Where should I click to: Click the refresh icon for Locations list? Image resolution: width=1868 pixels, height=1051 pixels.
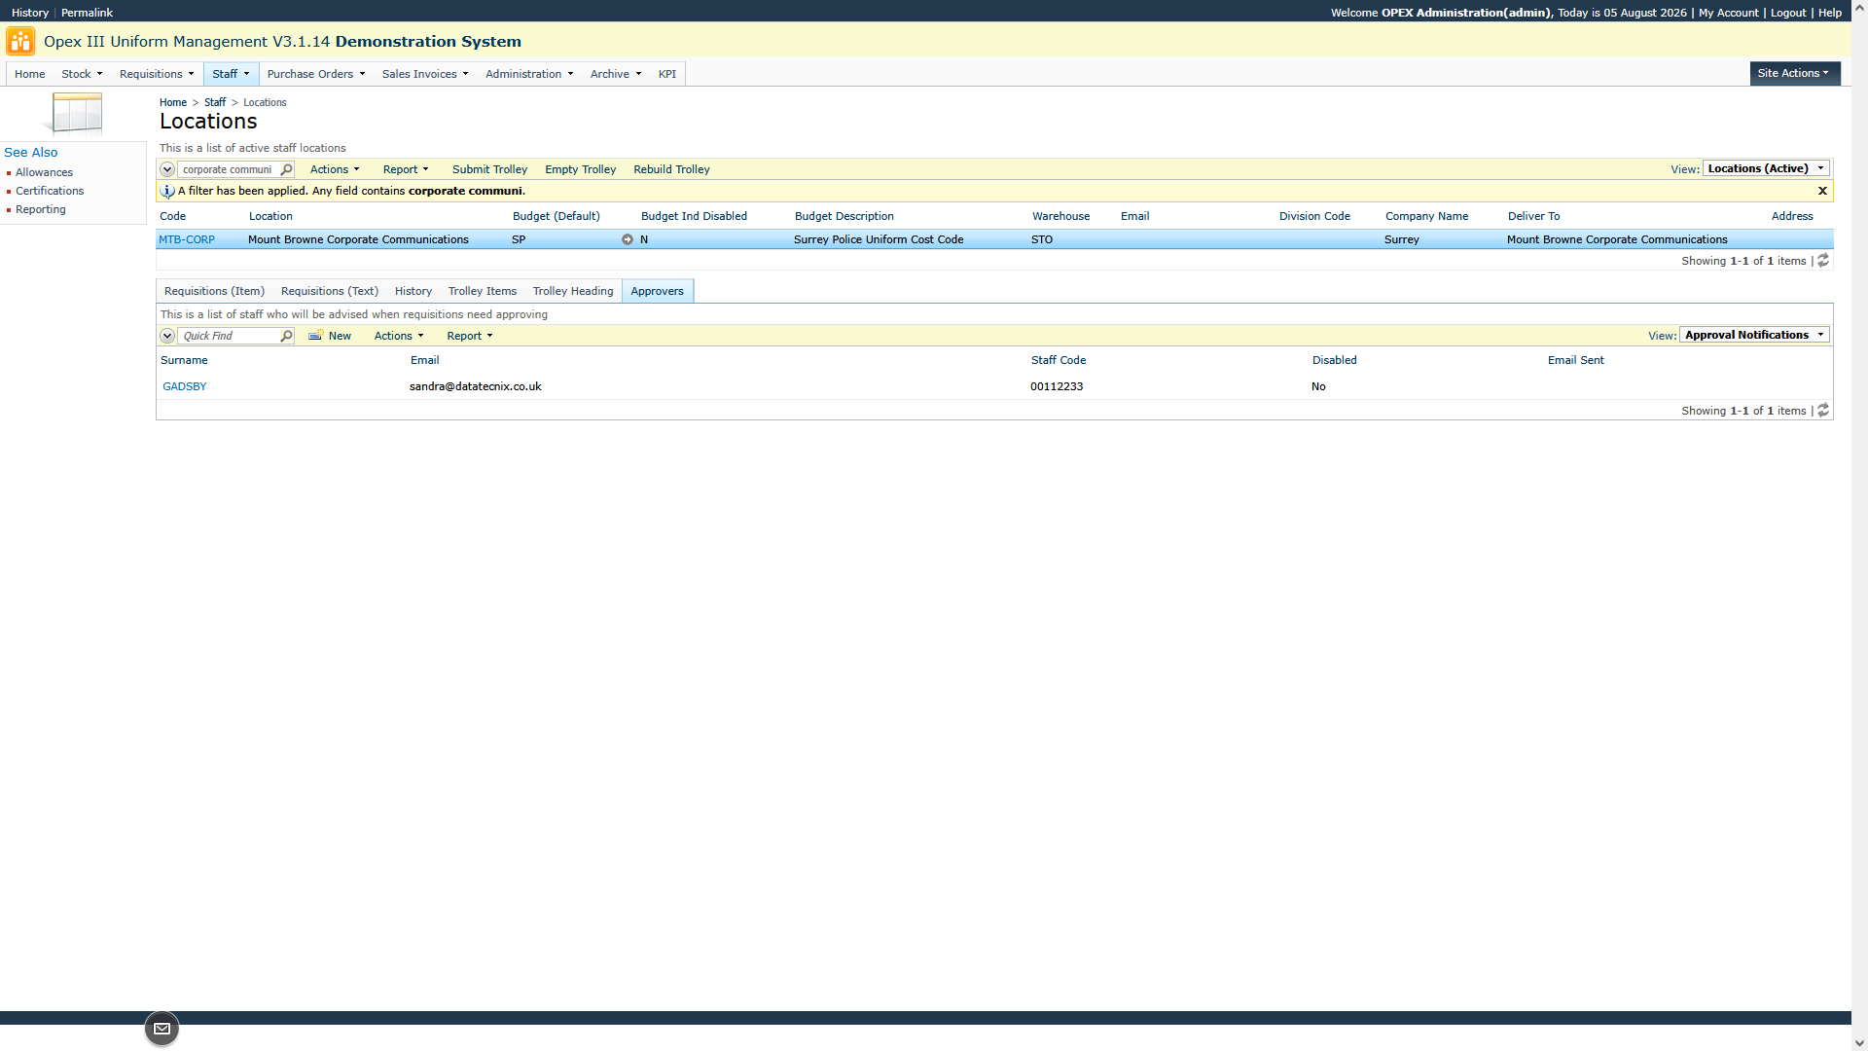[x=1823, y=261]
